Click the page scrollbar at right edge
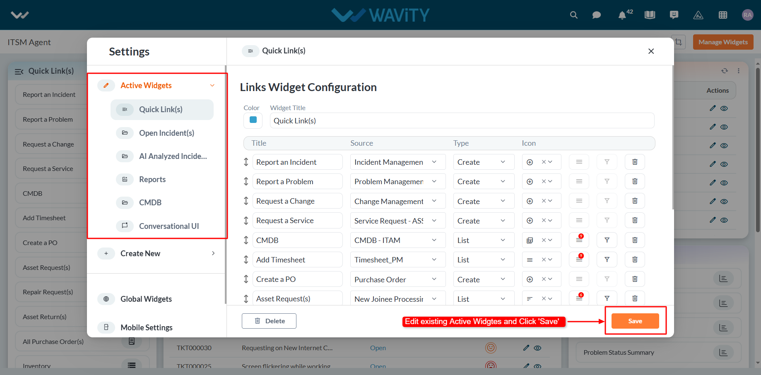Image resolution: width=761 pixels, height=375 pixels. coord(758,149)
